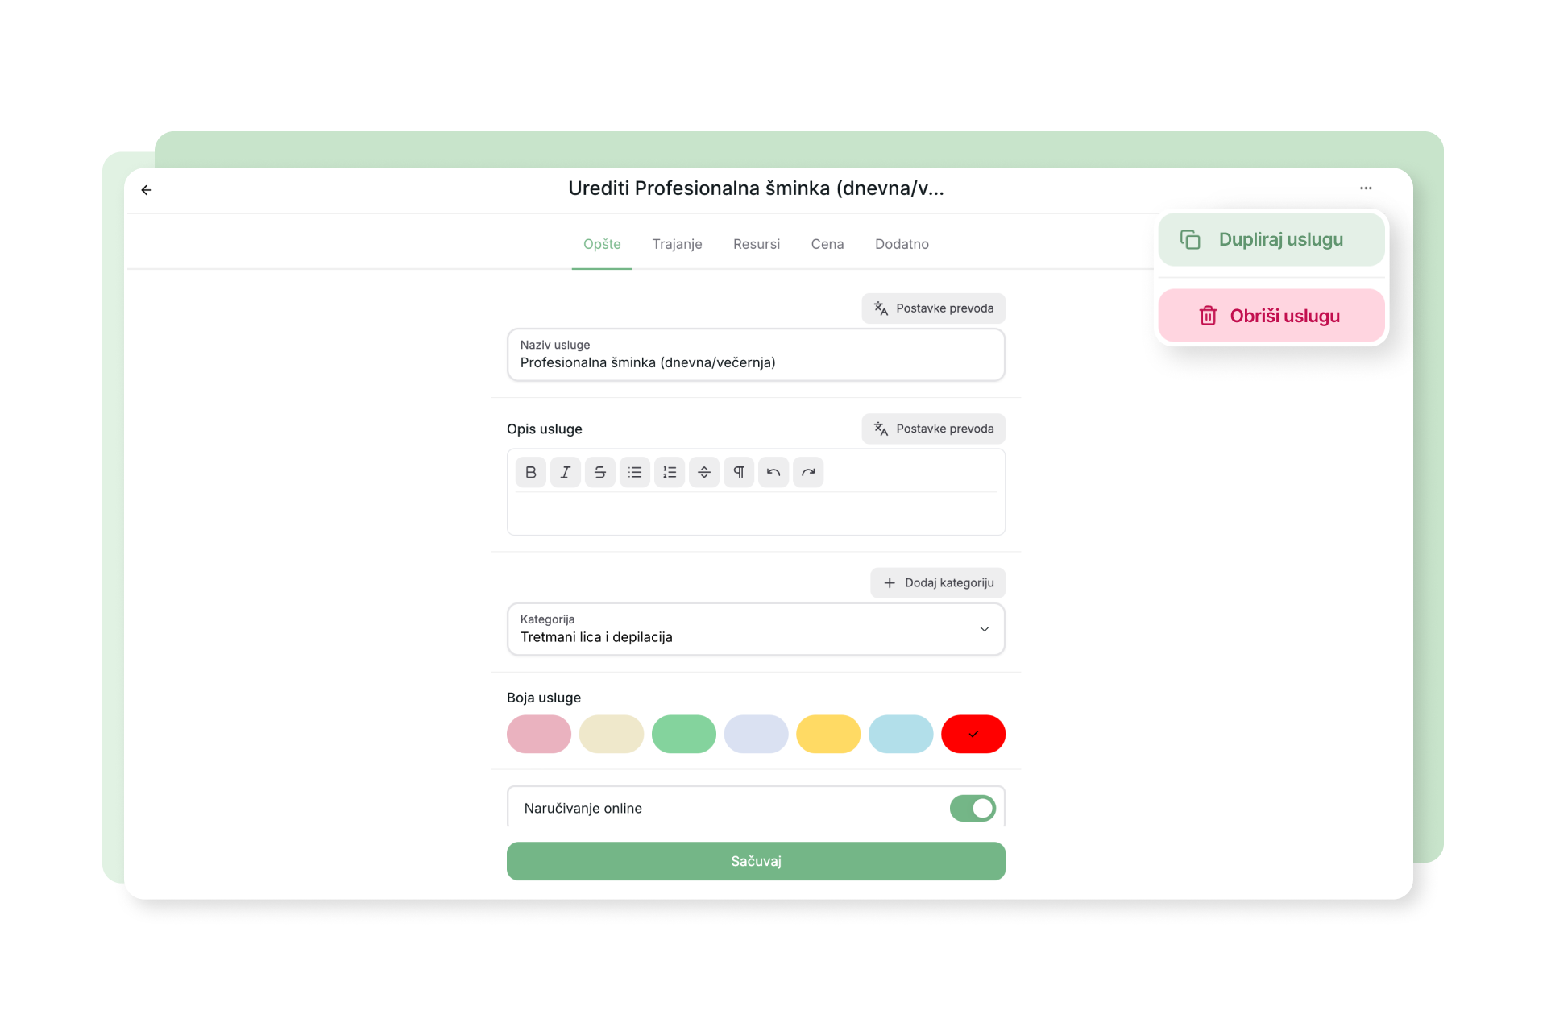Insert a bulleted list
Screen dimensions: 1547x1031
(x=635, y=472)
